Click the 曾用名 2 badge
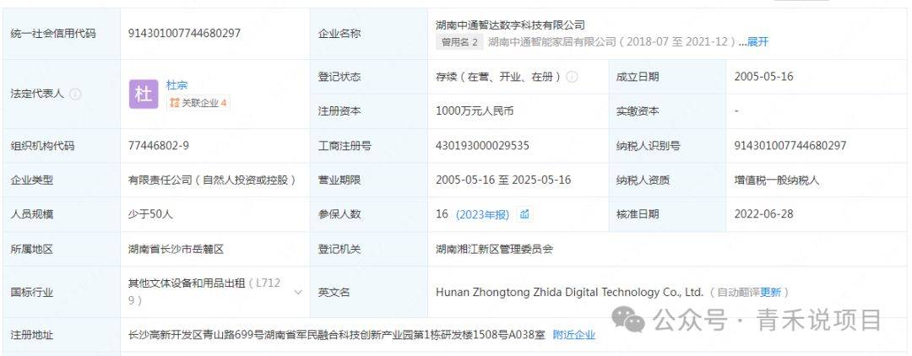The height and width of the screenshot is (356, 912). [x=459, y=41]
